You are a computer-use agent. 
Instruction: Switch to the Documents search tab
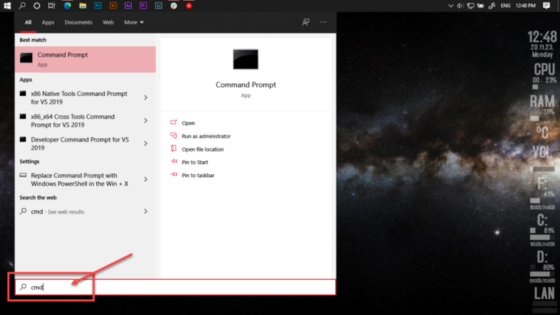pos(78,22)
